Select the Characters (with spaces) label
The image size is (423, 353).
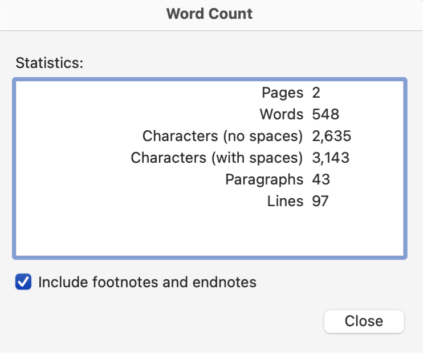(x=217, y=158)
